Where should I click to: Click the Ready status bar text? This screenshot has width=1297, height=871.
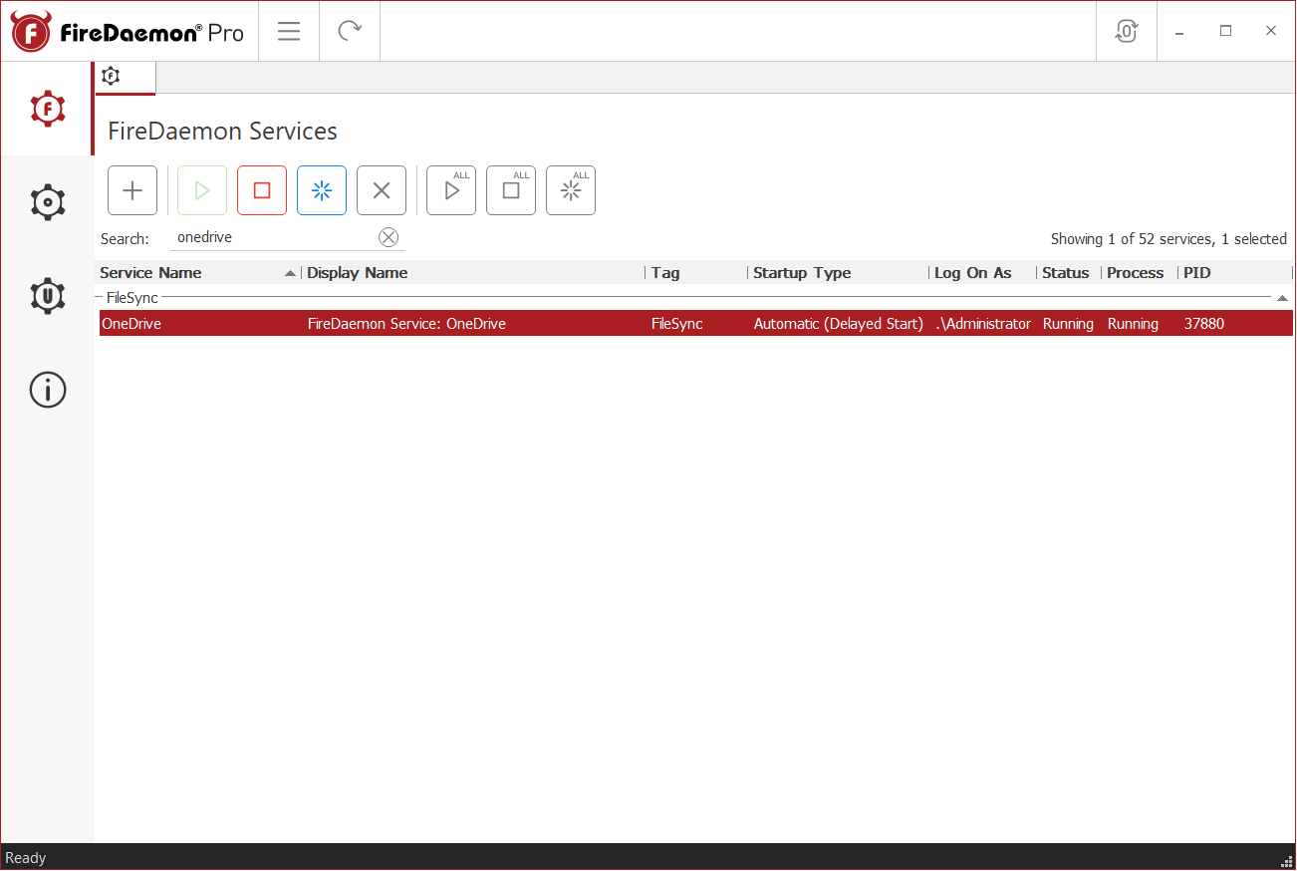26,858
